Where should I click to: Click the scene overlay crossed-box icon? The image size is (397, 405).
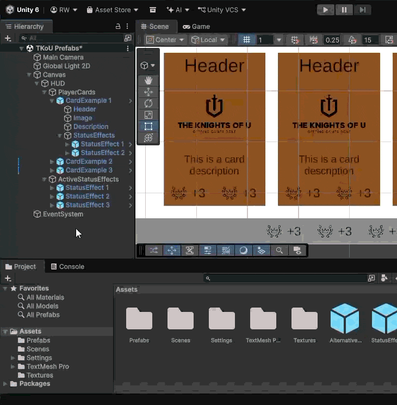(x=190, y=250)
